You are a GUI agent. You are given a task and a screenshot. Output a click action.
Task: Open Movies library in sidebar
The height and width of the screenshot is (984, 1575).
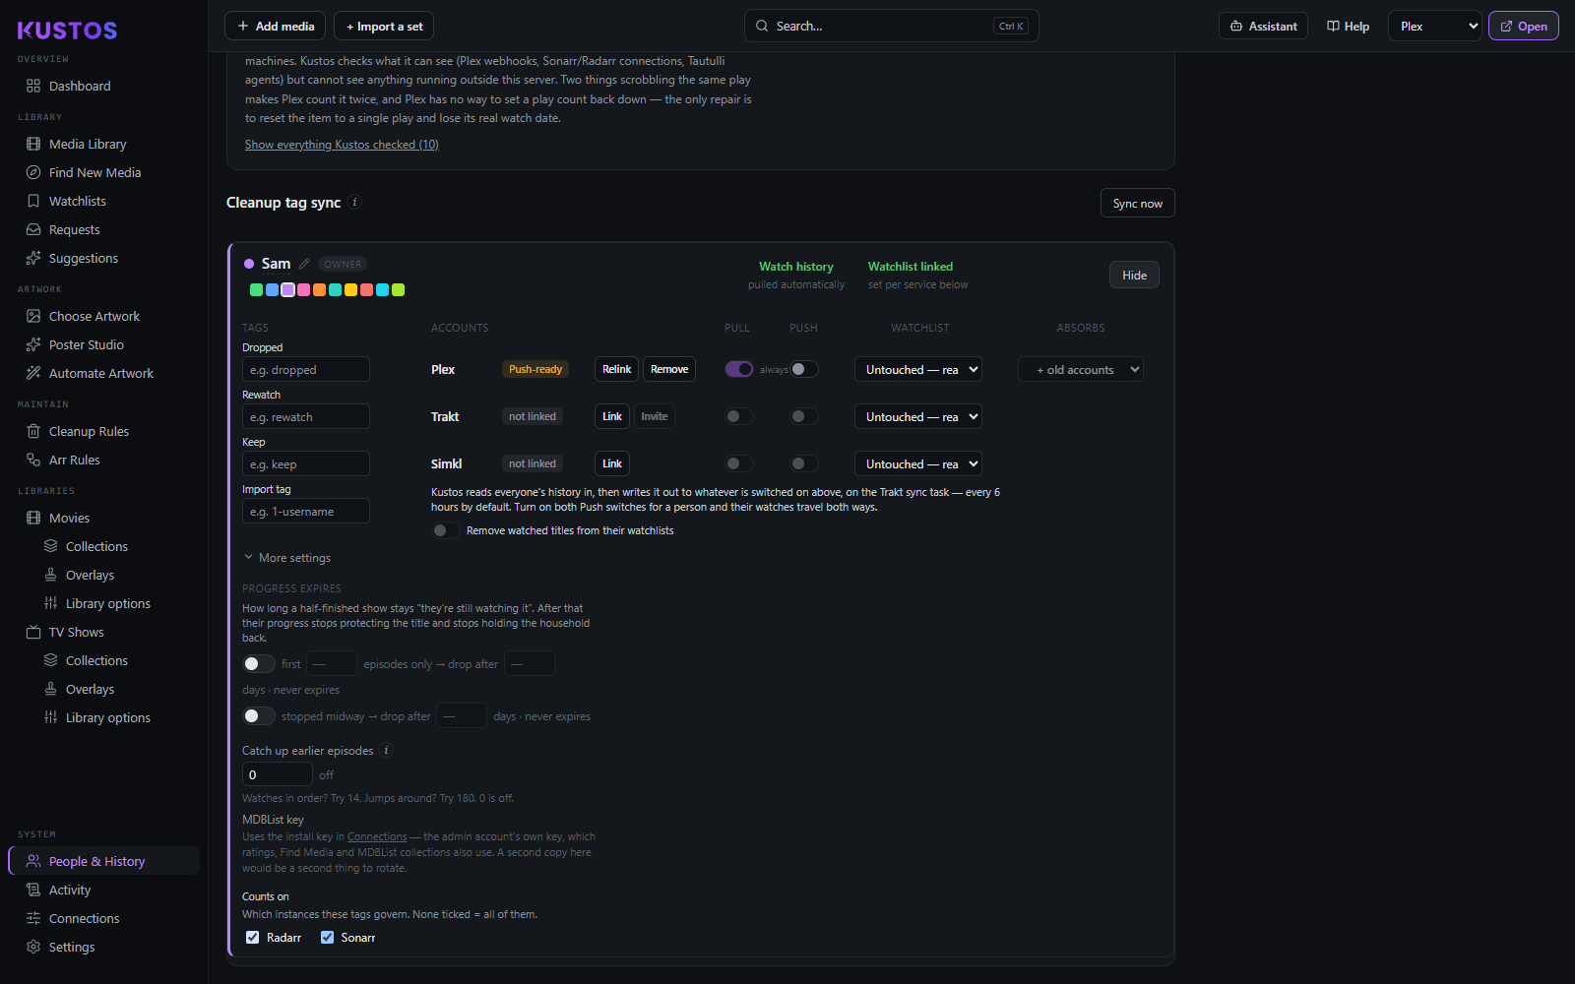[x=104, y=518]
